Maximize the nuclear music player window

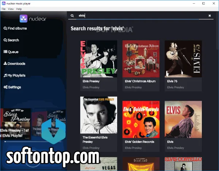[204, 3]
